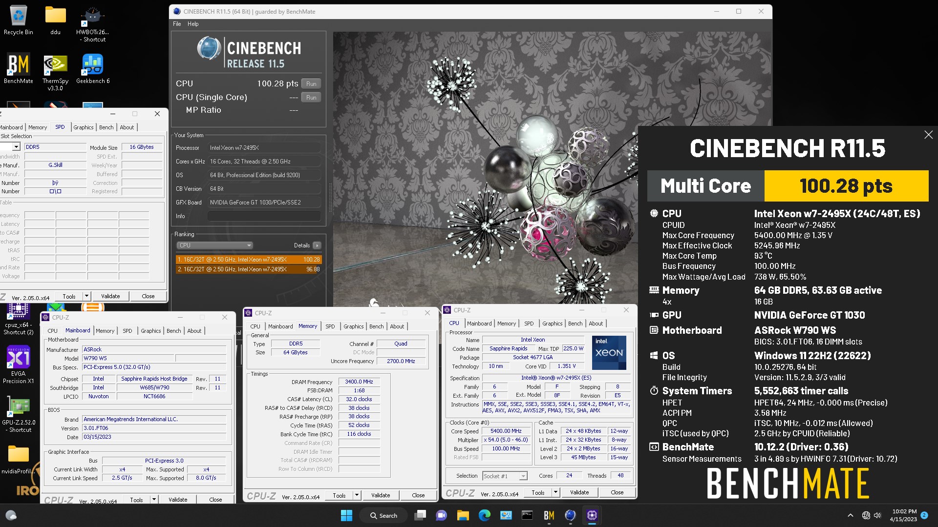Open the Cinebench File menu
The height and width of the screenshot is (527, 938).
coord(177,24)
